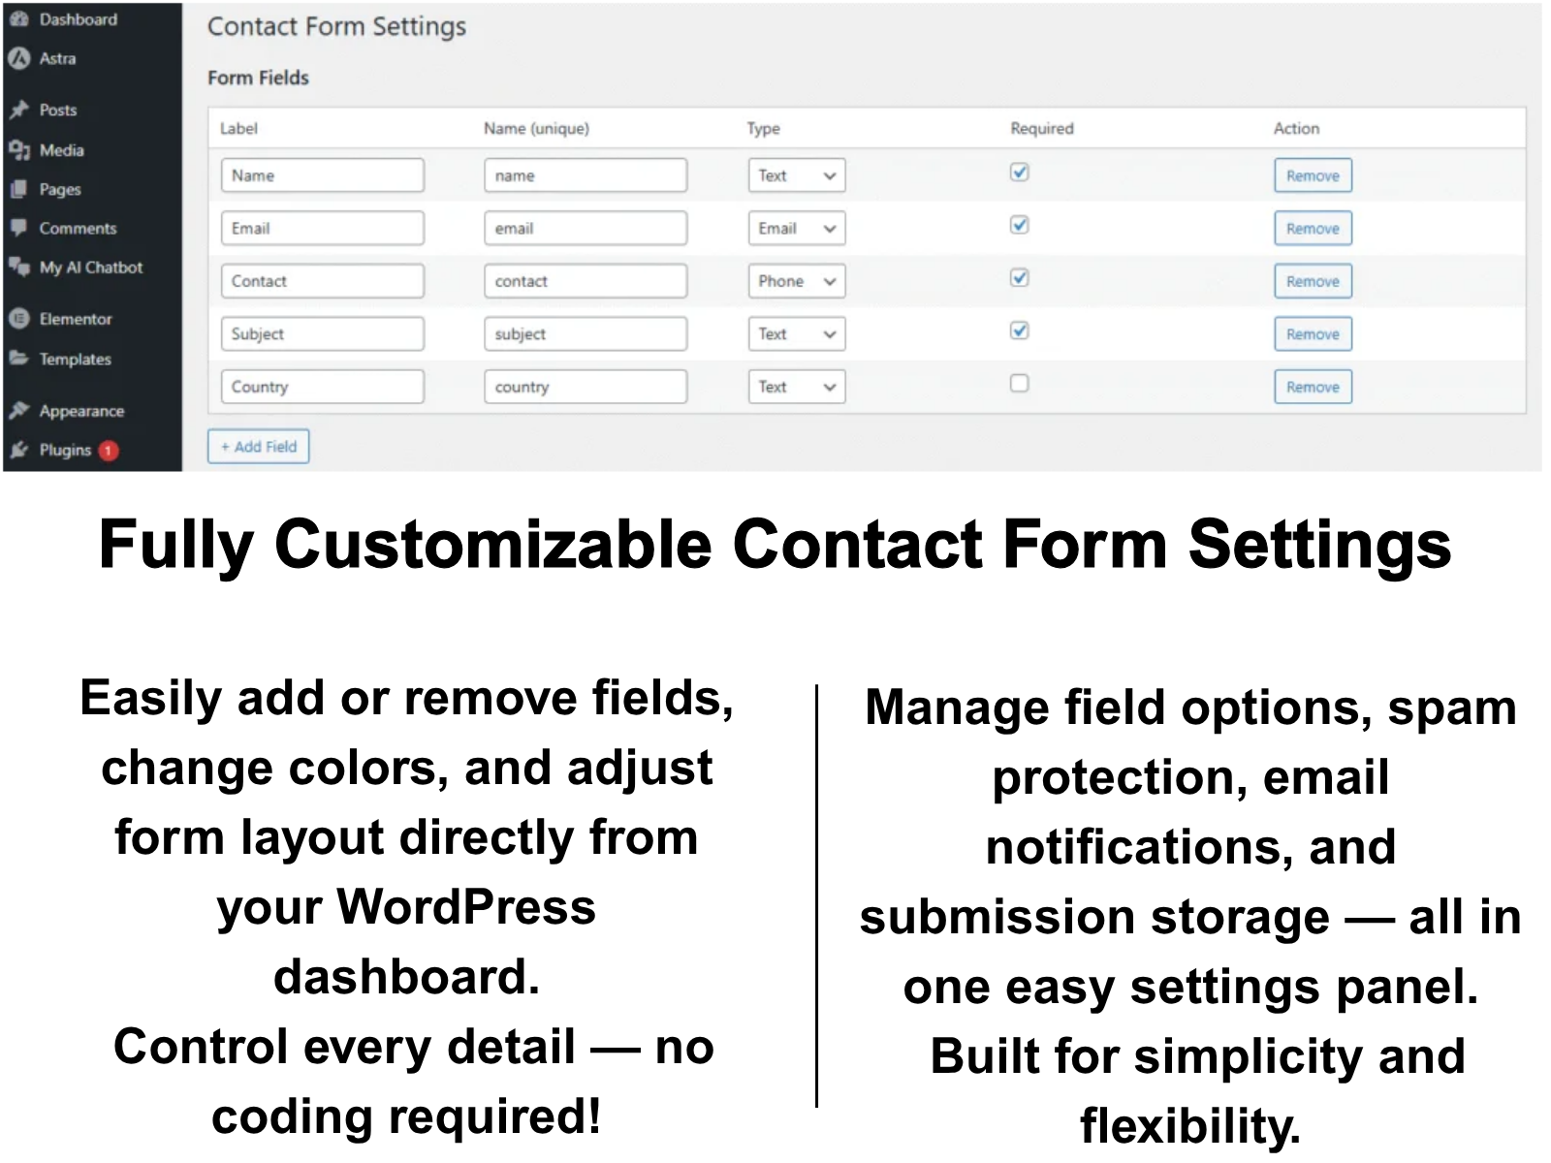Click the unique name field containing 'country'

pos(585,387)
